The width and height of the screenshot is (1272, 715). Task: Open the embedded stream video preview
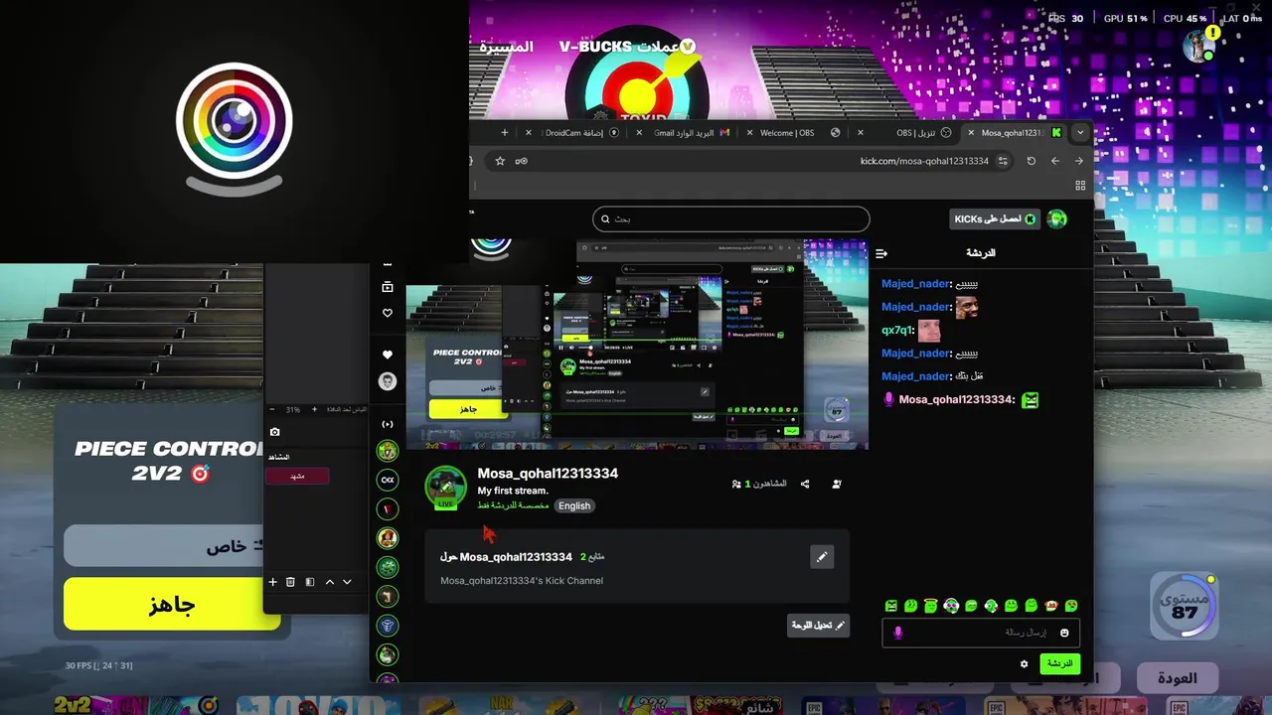click(x=637, y=344)
